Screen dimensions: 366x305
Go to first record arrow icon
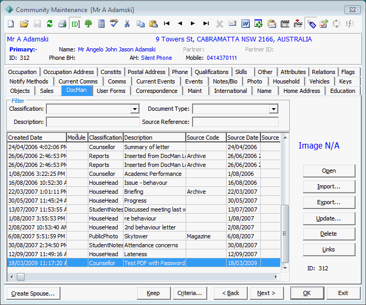tap(166, 23)
